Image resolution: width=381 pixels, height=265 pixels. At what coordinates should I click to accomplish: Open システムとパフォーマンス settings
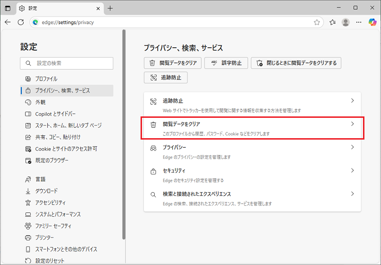tap(67, 214)
